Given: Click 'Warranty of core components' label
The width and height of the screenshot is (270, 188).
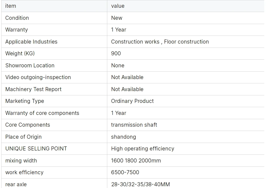Looking at the screenshot, I should tap(42, 113).
